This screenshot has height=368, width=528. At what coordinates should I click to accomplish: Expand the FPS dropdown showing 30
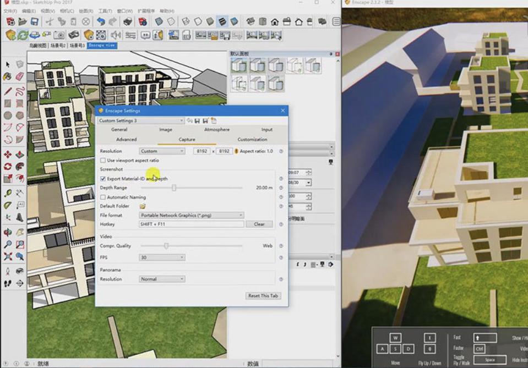[162, 257]
